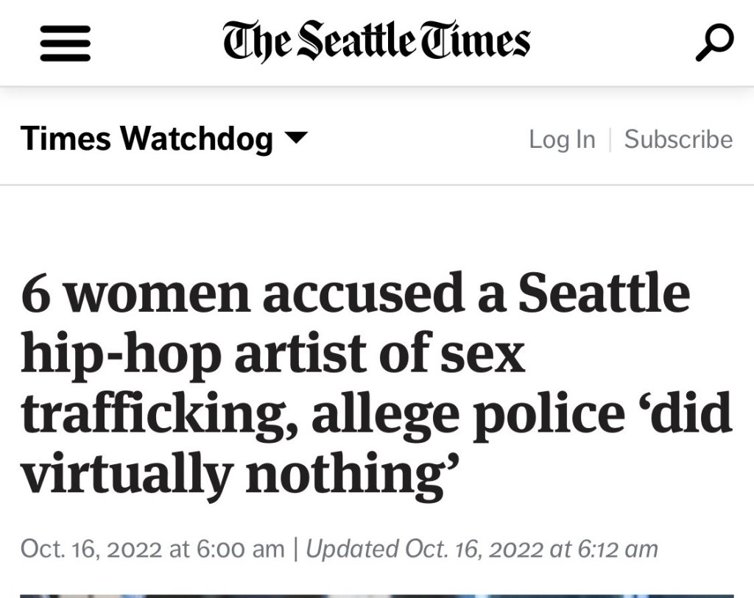This screenshot has width=754, height=598.
Task: Show the site sections with three-line icon
Action: pyautogui.click(x=65, y=43)
